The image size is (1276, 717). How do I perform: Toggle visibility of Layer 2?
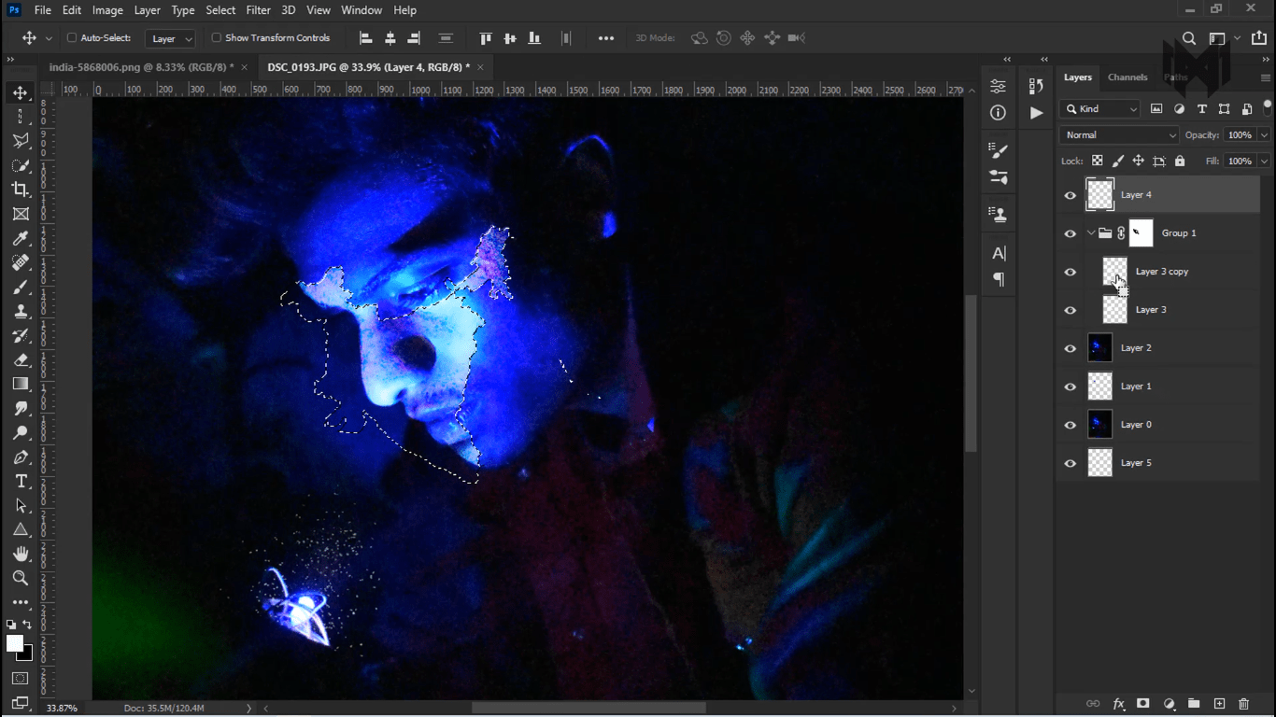pos(1070,348)
